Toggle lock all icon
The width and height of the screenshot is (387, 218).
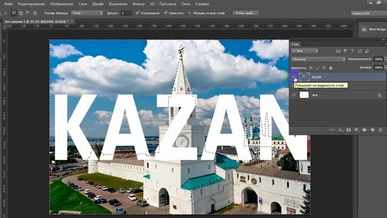331,68
